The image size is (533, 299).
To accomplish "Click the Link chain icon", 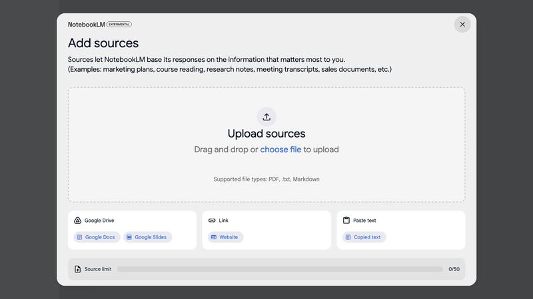I will [x=212, y=221].
